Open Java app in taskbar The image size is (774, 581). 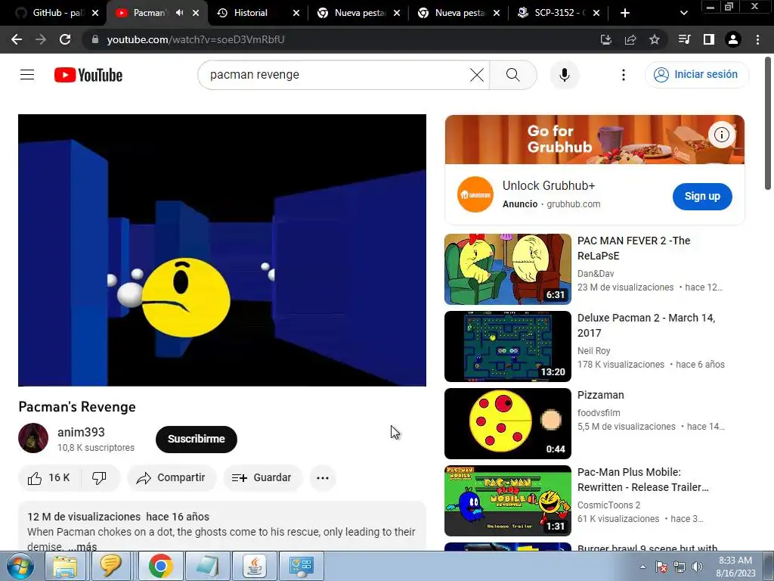tap(255, 566)
